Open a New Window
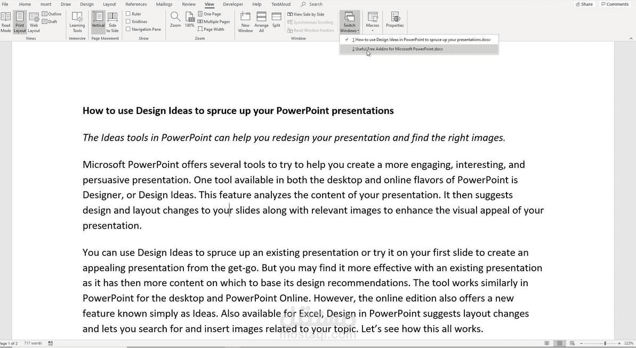The image size is (636, 348). click(245, 22)
